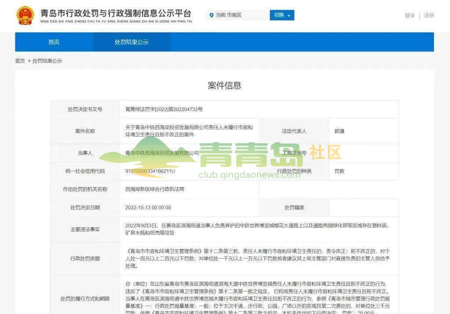
Task: Click the location pin icon
Action: click(x=211, y=15)
